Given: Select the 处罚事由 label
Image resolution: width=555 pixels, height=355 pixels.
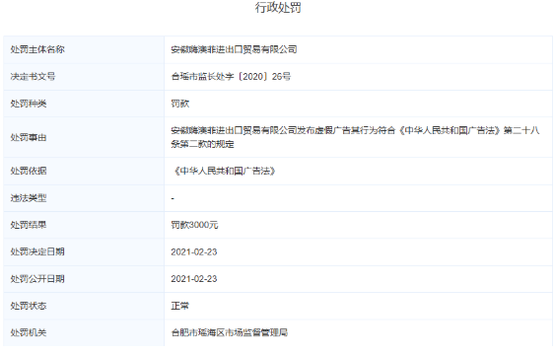Looking at the screenshot, I should tap(29, 137).
